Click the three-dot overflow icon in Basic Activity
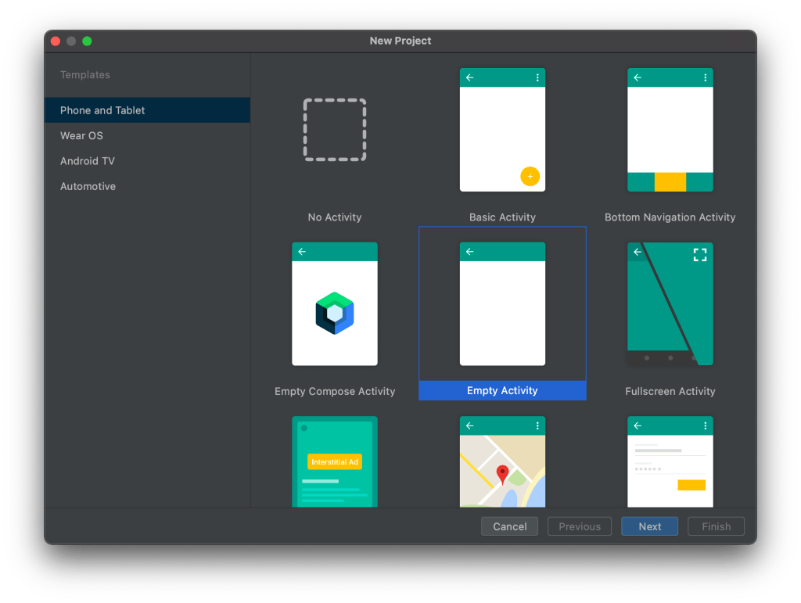 pyautogui.click(x=537, y=77)
